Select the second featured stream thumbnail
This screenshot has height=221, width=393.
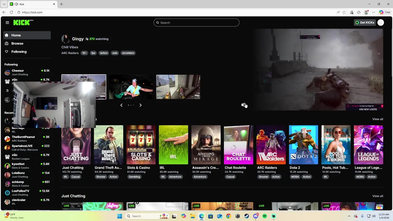tap(131, 87)
